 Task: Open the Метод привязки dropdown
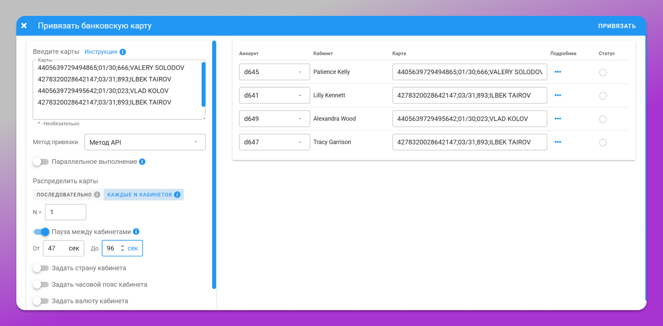tap(145, 142)
